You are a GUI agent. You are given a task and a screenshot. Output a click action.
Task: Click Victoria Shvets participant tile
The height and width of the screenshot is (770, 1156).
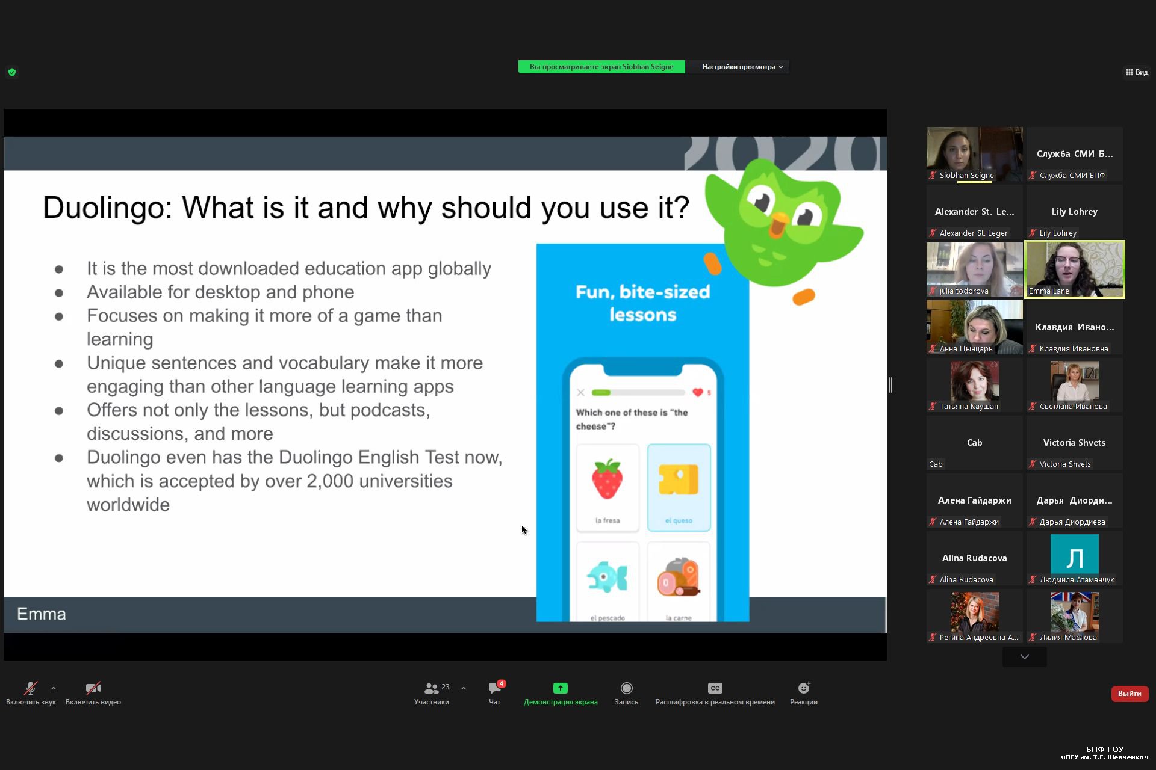(x=1075, y=443)
